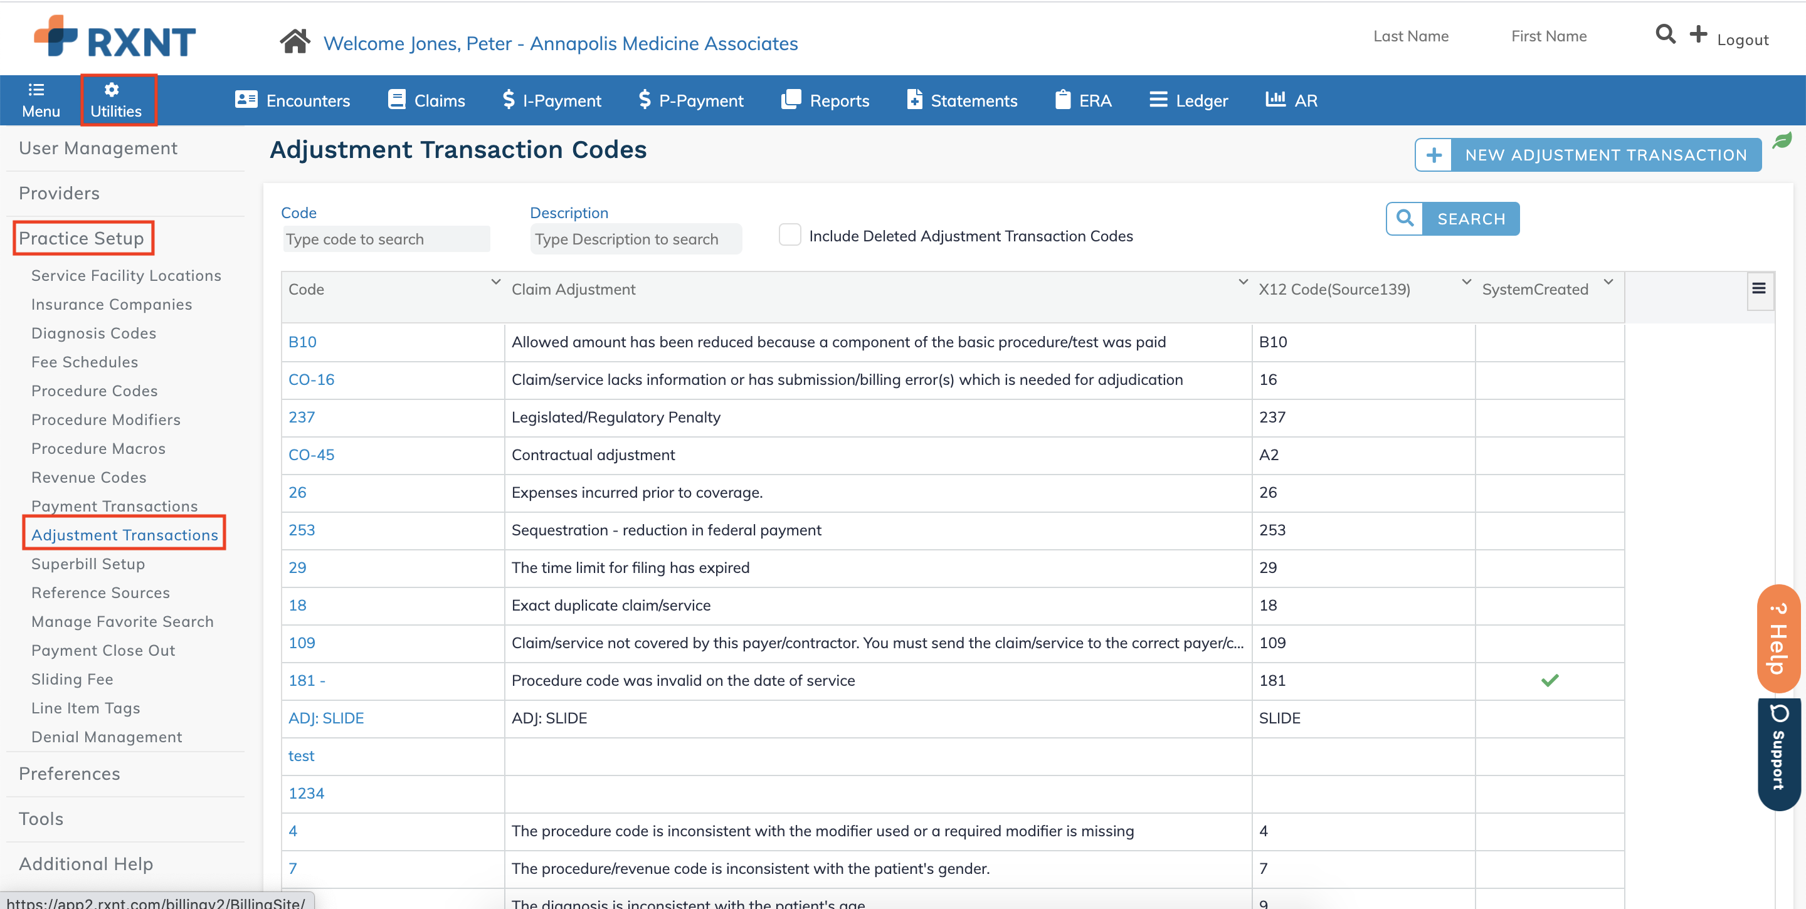Open code CO-45 link
The width and height of the screenshot is (1806, 909).
311,455
